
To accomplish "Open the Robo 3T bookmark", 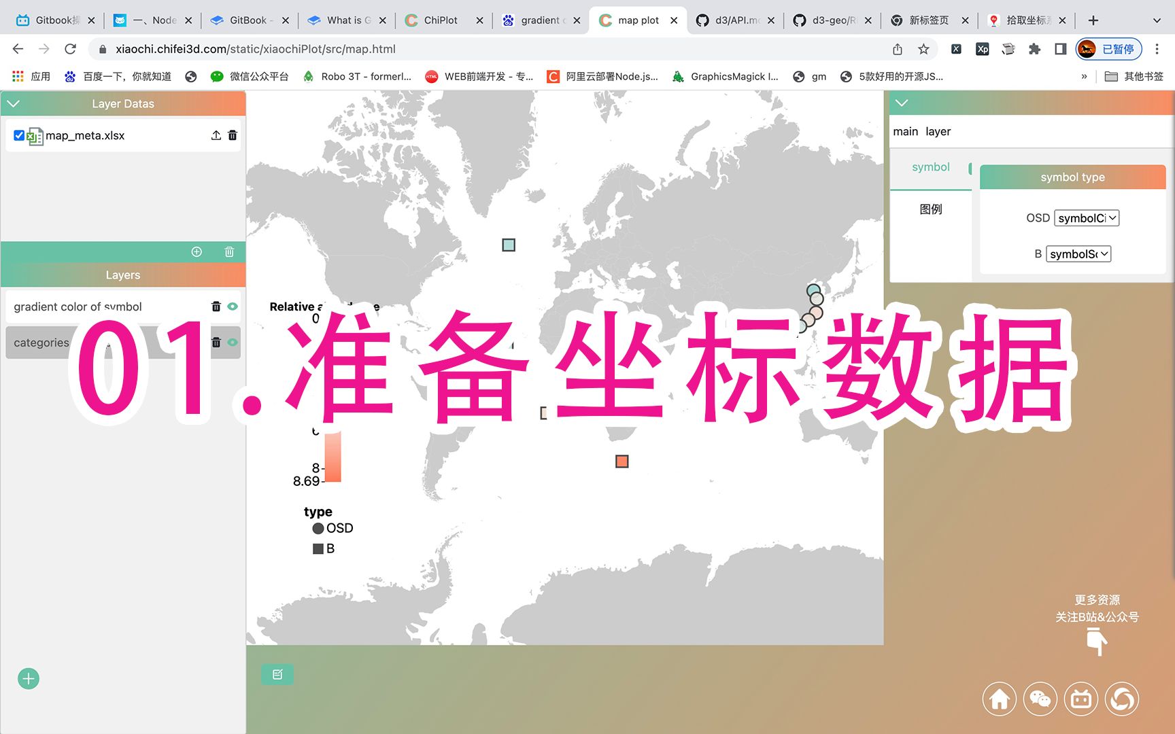I will click(357, 76).
